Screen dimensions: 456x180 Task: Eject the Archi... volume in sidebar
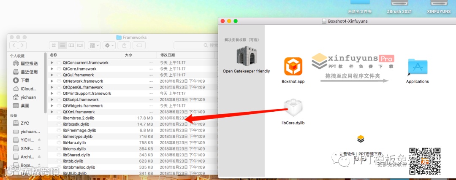pyautogui.click(x=39, y=157)
